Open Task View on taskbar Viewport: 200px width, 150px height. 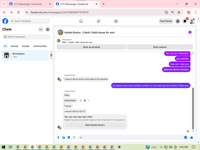(x=10, y=147)
